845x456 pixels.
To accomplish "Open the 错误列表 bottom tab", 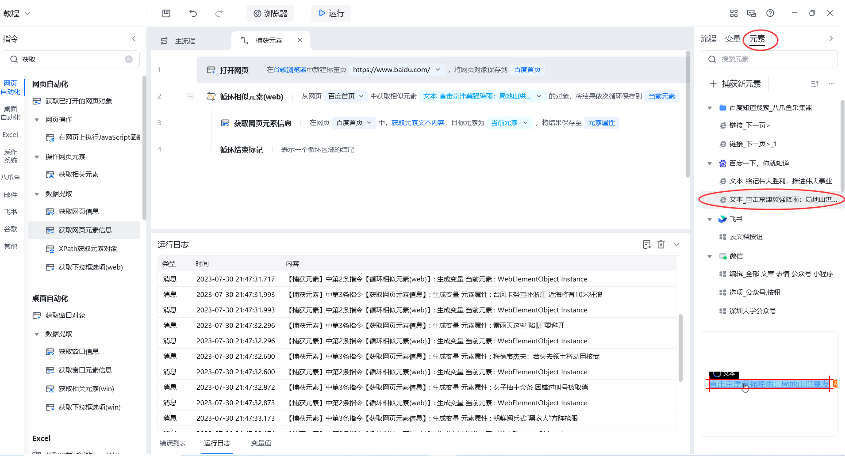I will coord(173,443).
